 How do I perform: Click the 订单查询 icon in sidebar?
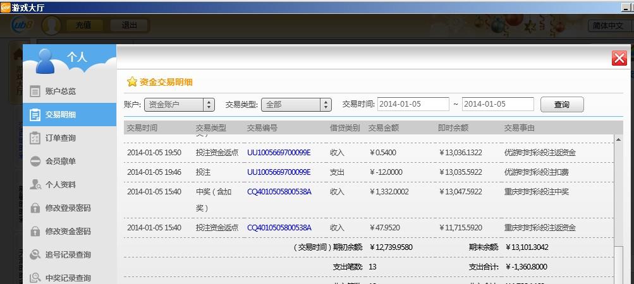point(35,138)
